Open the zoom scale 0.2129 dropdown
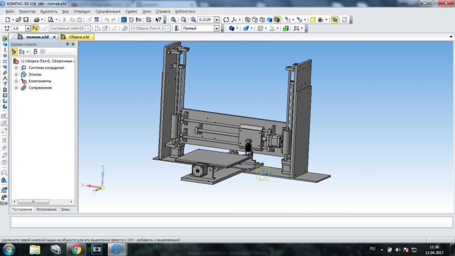This screenshot has height=256, width=455. pyautogui.click(x=216, y=19)
